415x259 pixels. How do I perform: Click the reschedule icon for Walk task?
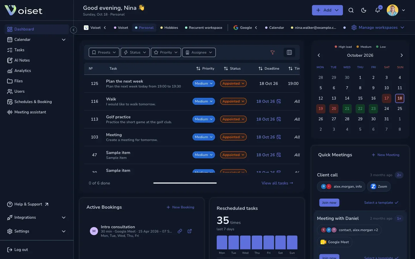click(x=279, y=101)
